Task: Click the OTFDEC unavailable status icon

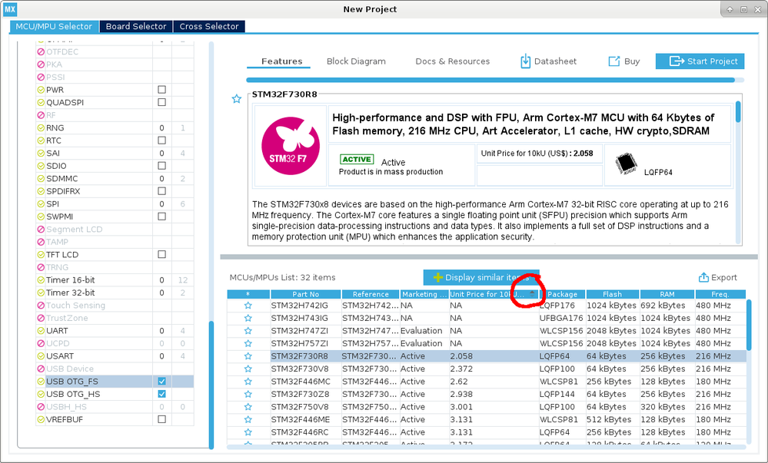Action: pos(41,52)
